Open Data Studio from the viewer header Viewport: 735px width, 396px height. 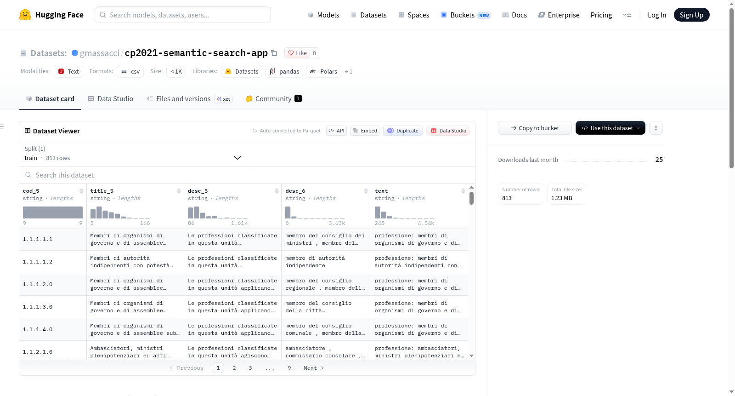tap(448, 131)
